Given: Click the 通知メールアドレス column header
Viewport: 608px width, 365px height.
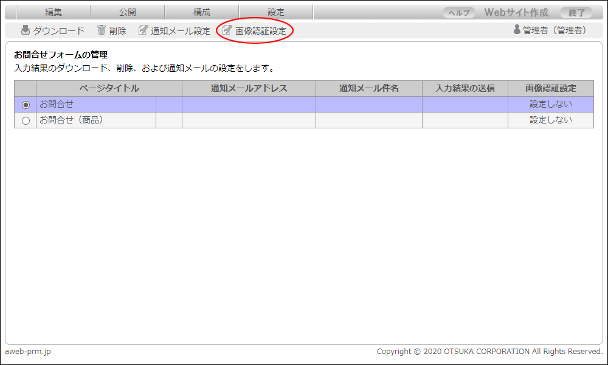Looking at the screenshot, I should point(249,88).
